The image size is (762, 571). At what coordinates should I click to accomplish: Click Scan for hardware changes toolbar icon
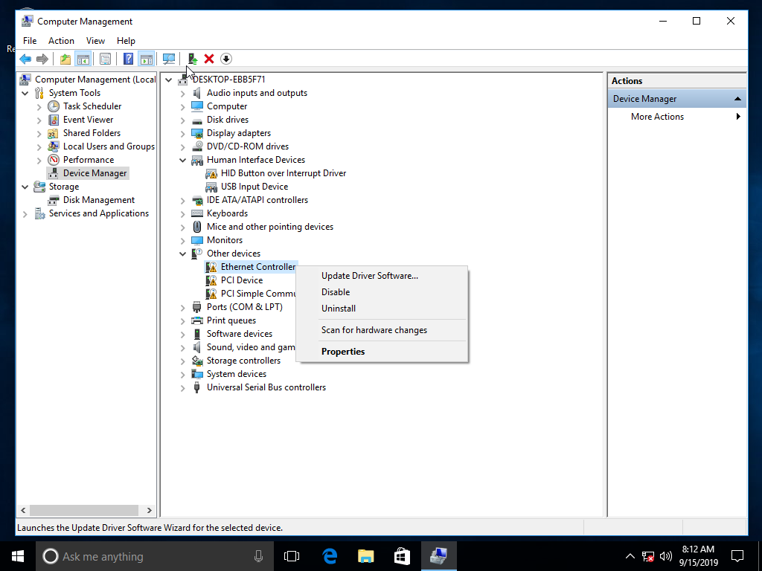point(169,59)
